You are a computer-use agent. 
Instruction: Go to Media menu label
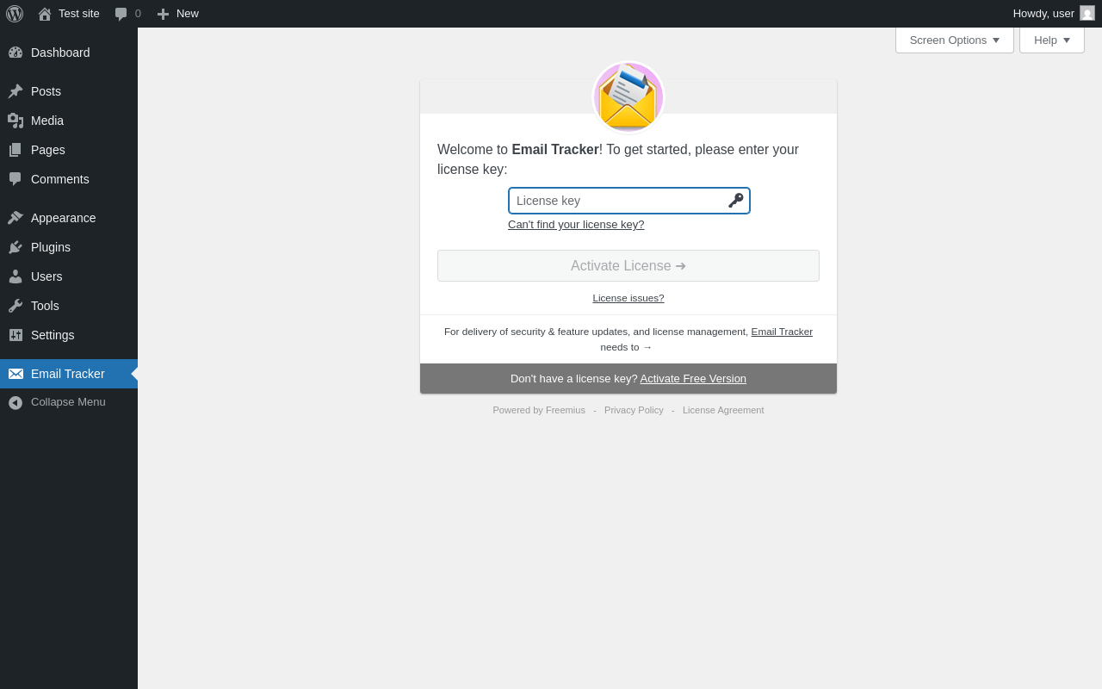pos(47,121)
